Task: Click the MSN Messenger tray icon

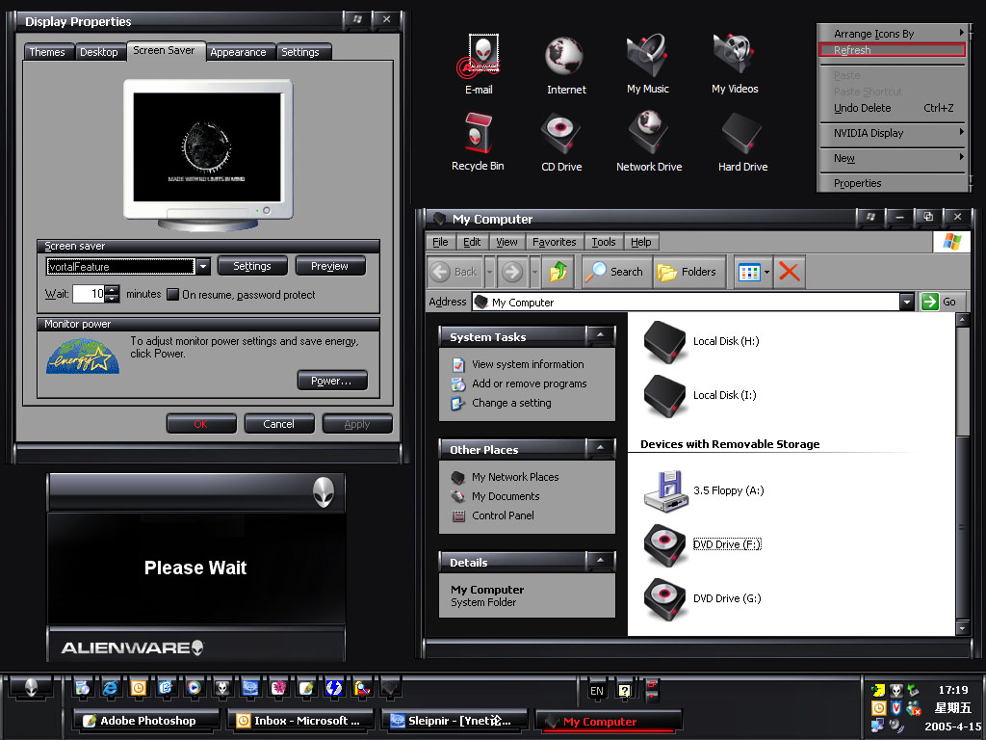Action: tap(913, 708)
